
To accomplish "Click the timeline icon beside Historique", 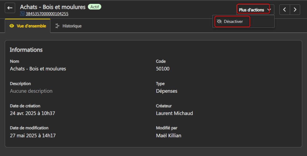I will pos(57,26).
